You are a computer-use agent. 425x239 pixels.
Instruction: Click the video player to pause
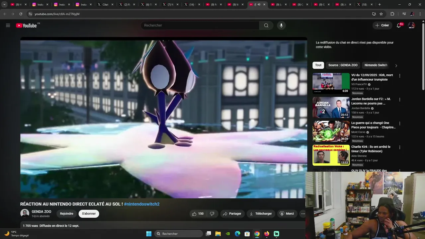(x=164, y=118)
